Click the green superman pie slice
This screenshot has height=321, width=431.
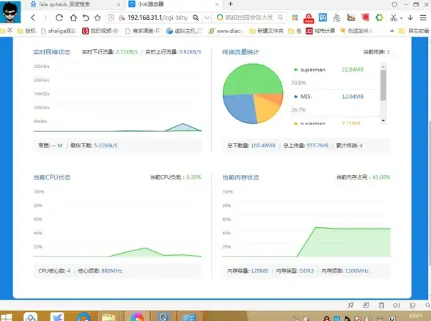tap(253, 78)
